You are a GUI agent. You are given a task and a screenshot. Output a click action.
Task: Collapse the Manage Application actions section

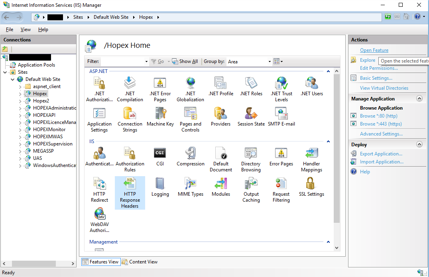(419, 99)
